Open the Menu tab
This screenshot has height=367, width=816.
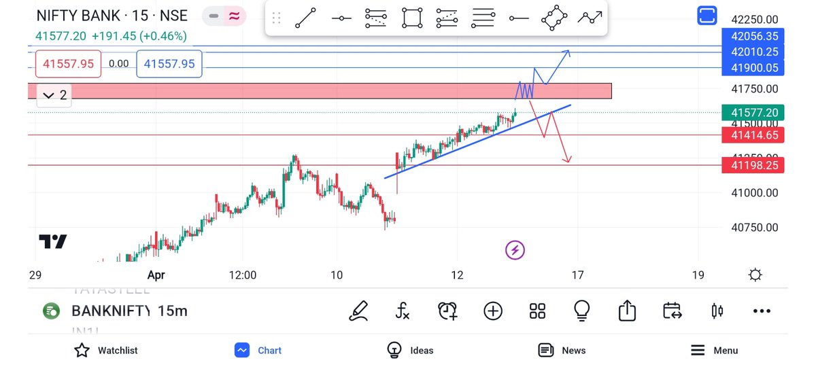pos(714,351)
